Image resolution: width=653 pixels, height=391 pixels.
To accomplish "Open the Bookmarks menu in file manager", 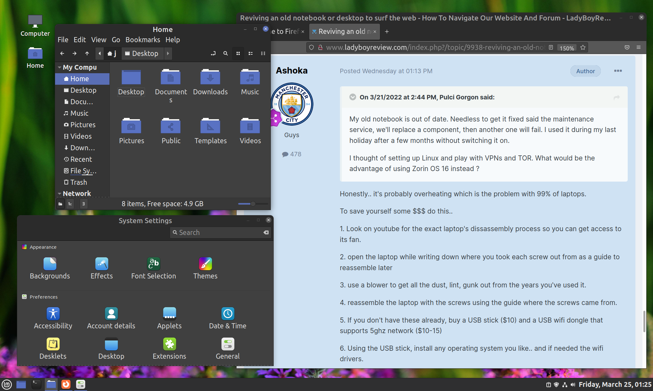I will 143,40.
